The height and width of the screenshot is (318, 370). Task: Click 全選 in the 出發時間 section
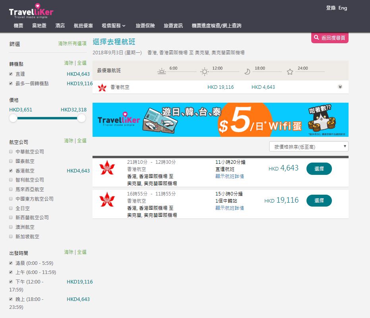[x=82, y=252]
